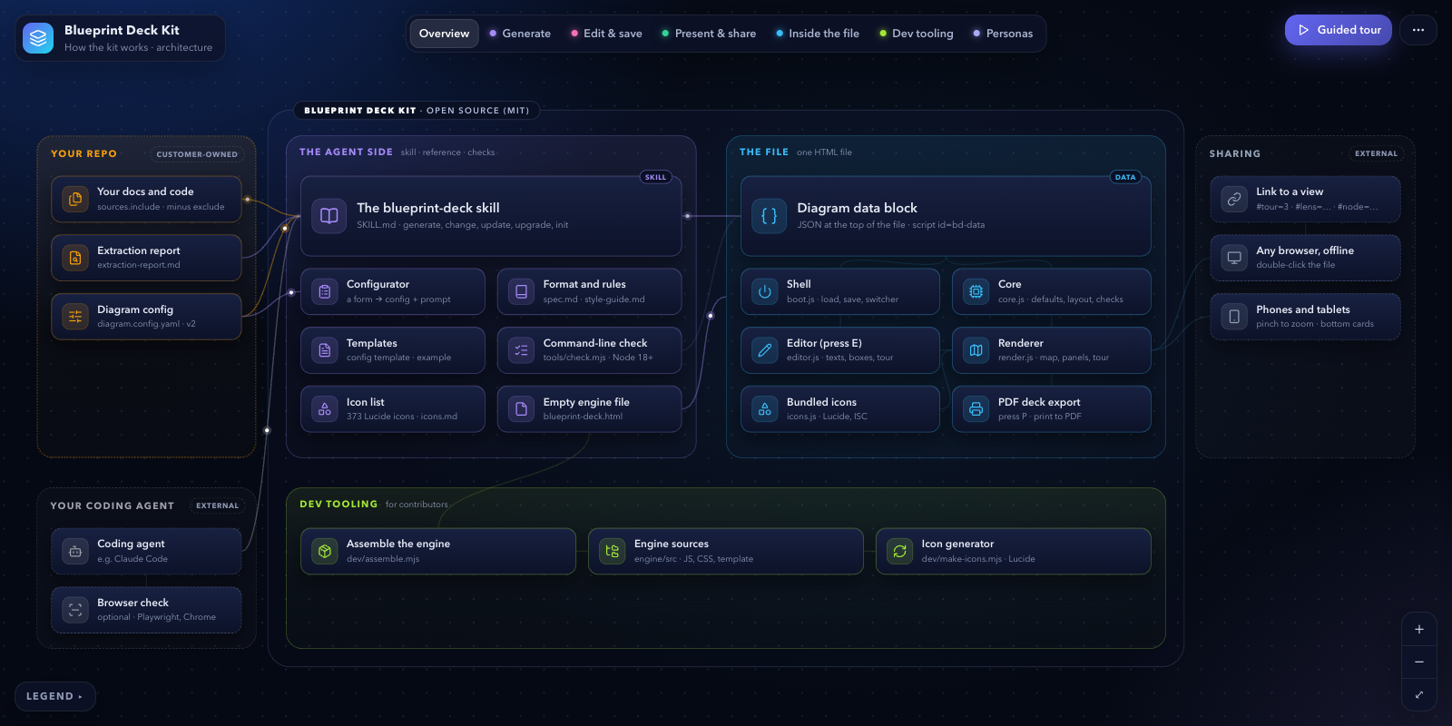Click the Coding agent robot icon
The image size is (1452, 726).
[x=75, y=551]
